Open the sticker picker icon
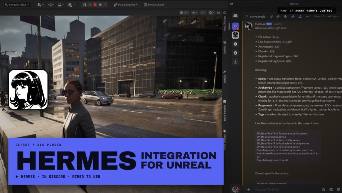This screenshot has width=342, height=193. point(338,190)
